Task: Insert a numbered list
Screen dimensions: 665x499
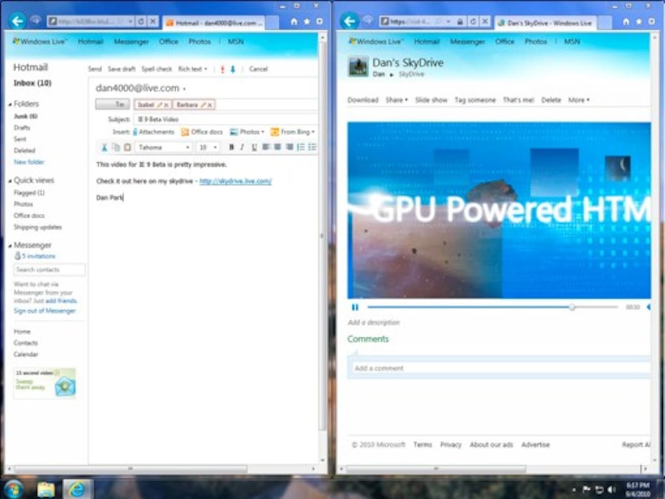Action: [x=301, y=147]
